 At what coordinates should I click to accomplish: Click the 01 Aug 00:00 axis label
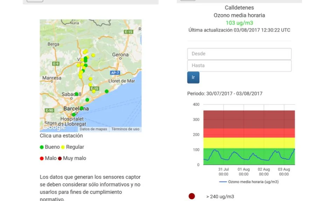point(244,172)
